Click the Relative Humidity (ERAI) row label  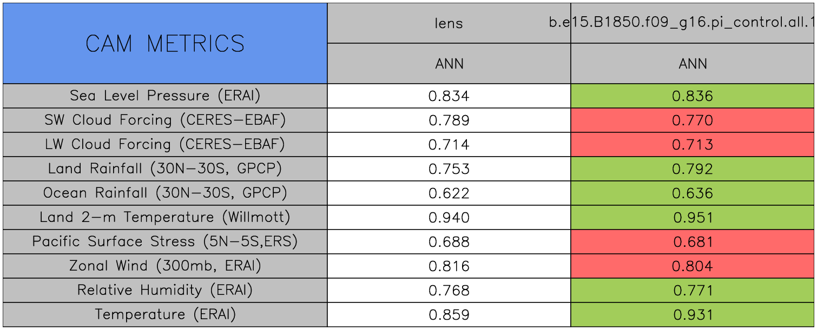pyautogui.click(x=165, y=290)
